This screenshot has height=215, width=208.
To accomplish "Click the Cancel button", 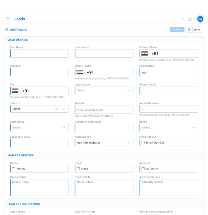I will pos(194,30).
